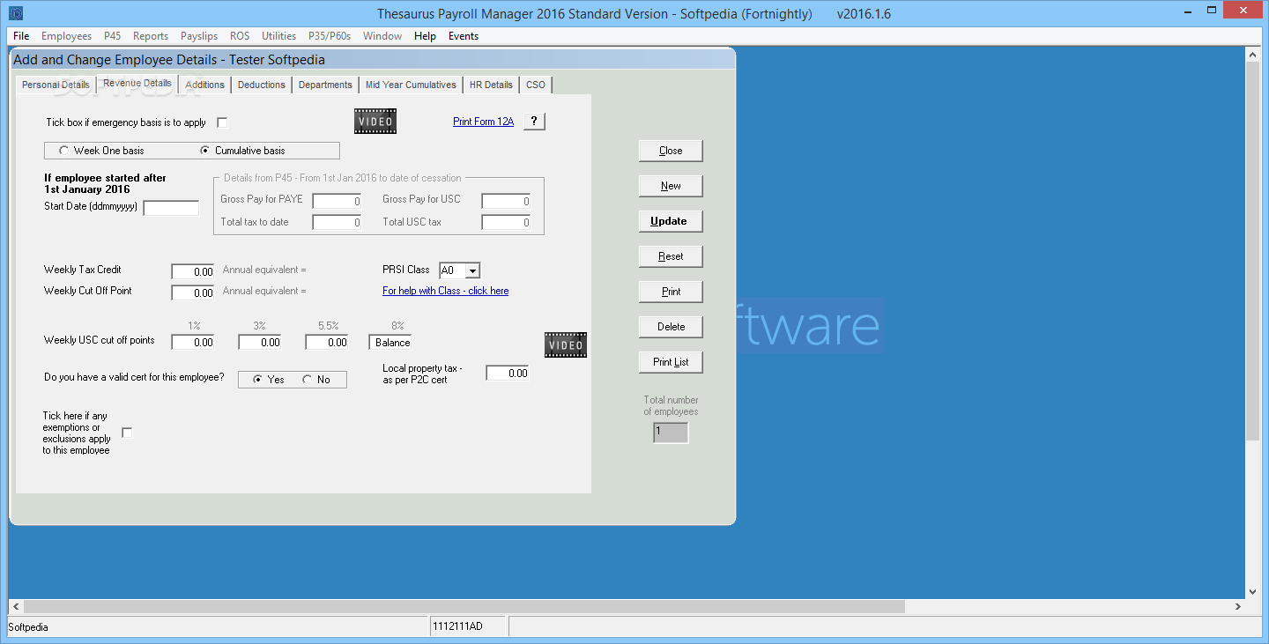Open the Employees menu
The height and width of the screenshot is (644, 1269).
click(x=66, y=36)
